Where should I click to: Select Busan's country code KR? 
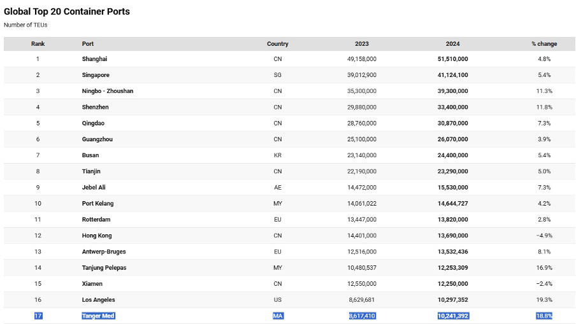(x=277, y=155)
